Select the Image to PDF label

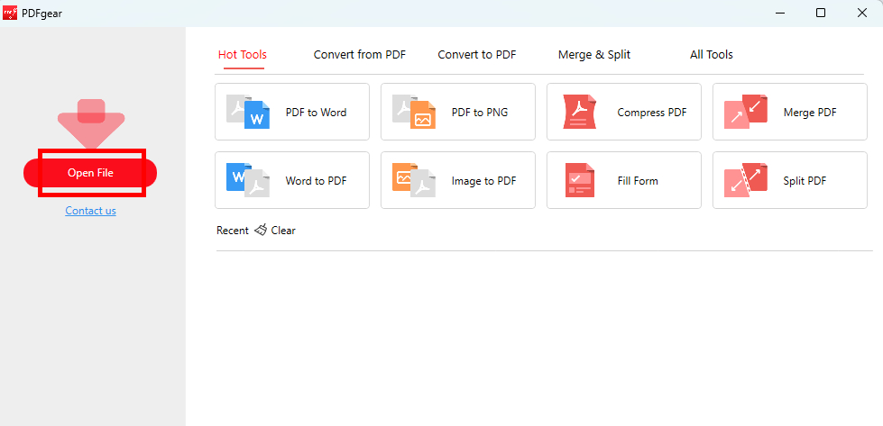(x=483, y=181)
